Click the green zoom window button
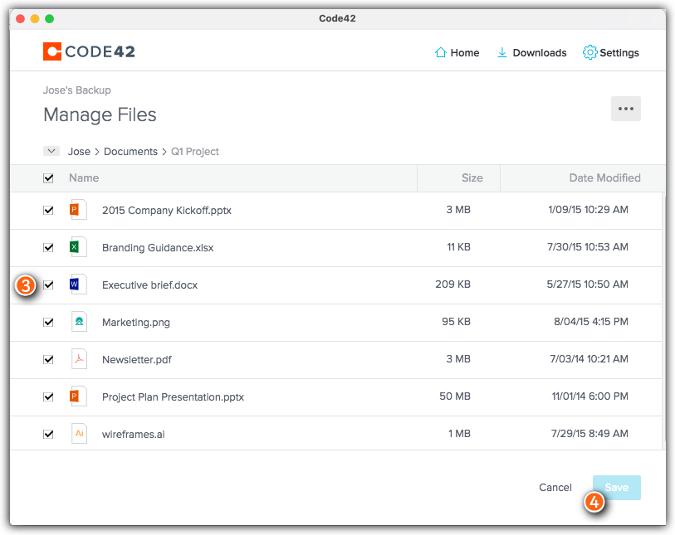The image size is (675, 535). [x=49, y=18]
